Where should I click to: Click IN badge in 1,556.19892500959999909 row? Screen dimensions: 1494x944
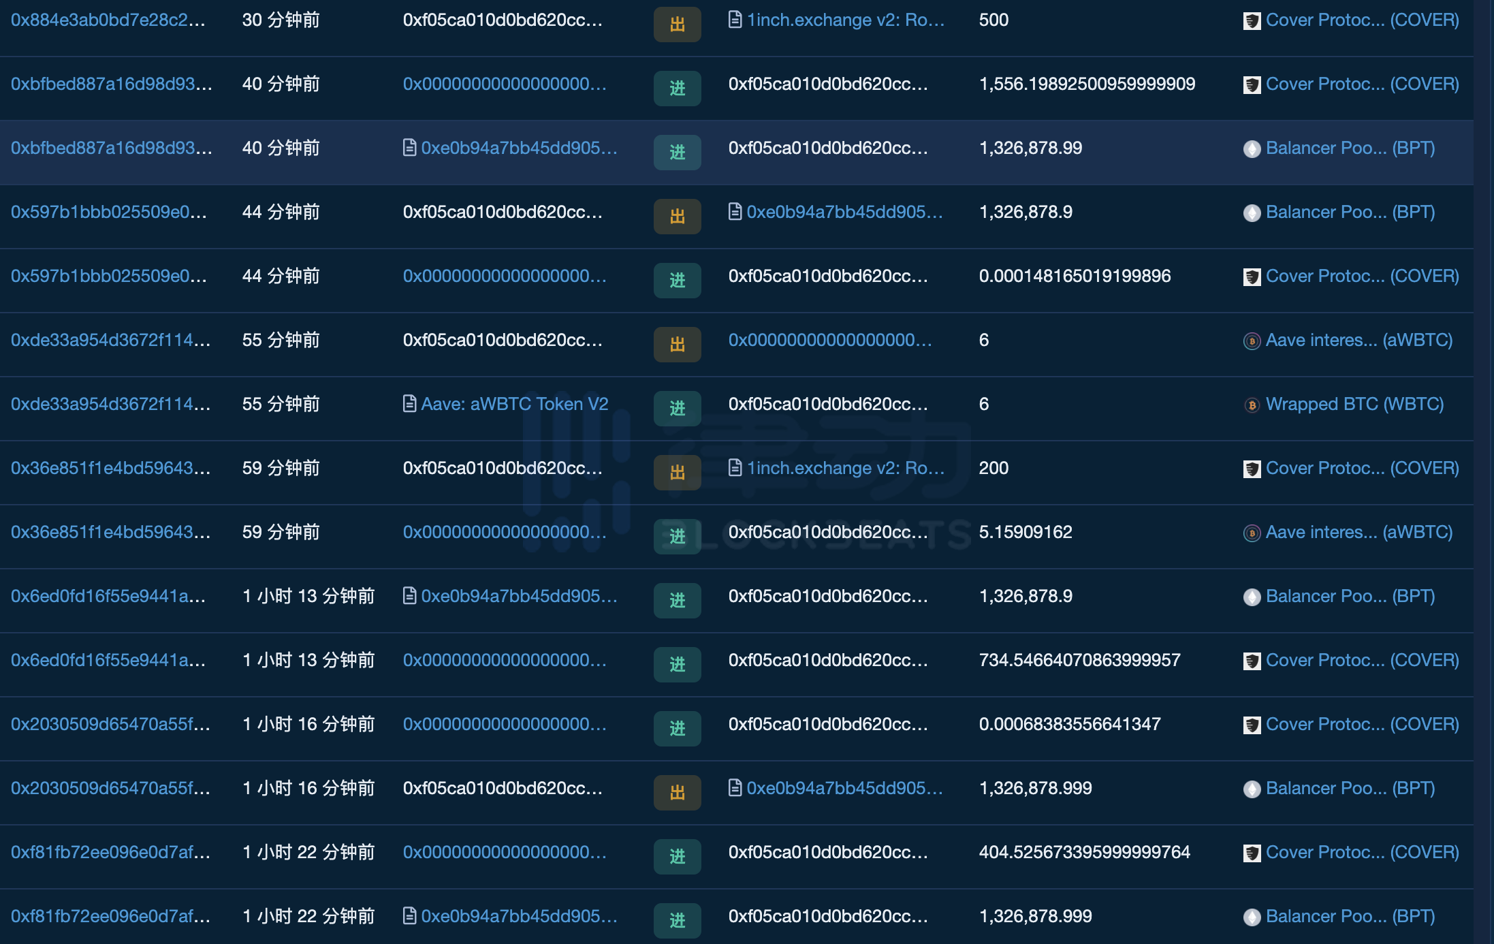678,89
